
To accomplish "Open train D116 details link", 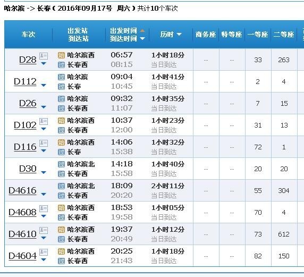I will pyautogui.click(x=25, y=147).
